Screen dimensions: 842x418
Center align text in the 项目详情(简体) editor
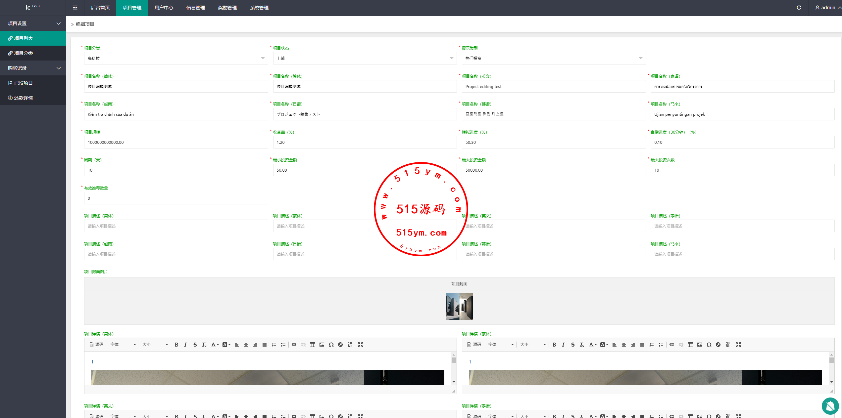pos(246,345)
